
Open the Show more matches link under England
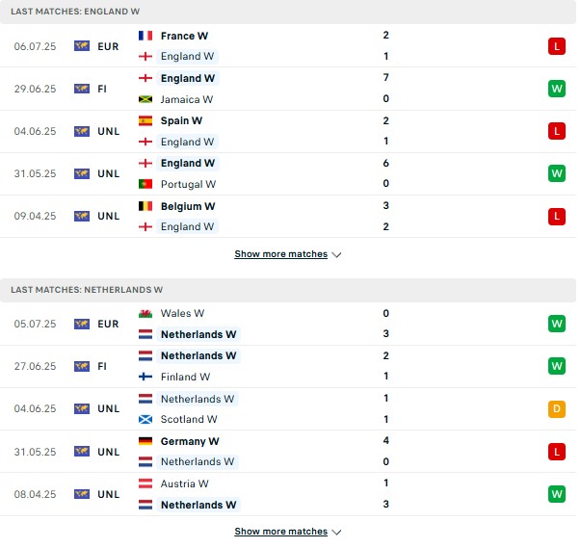[281, 254]
